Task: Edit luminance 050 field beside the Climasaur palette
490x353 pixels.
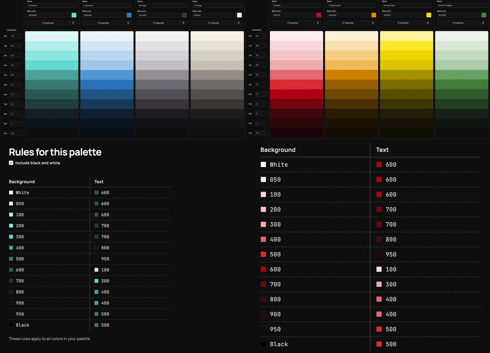Action: pos(15,36)
